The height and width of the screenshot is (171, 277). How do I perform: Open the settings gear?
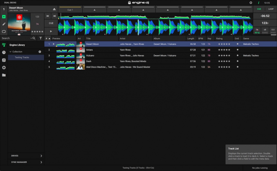251,3
